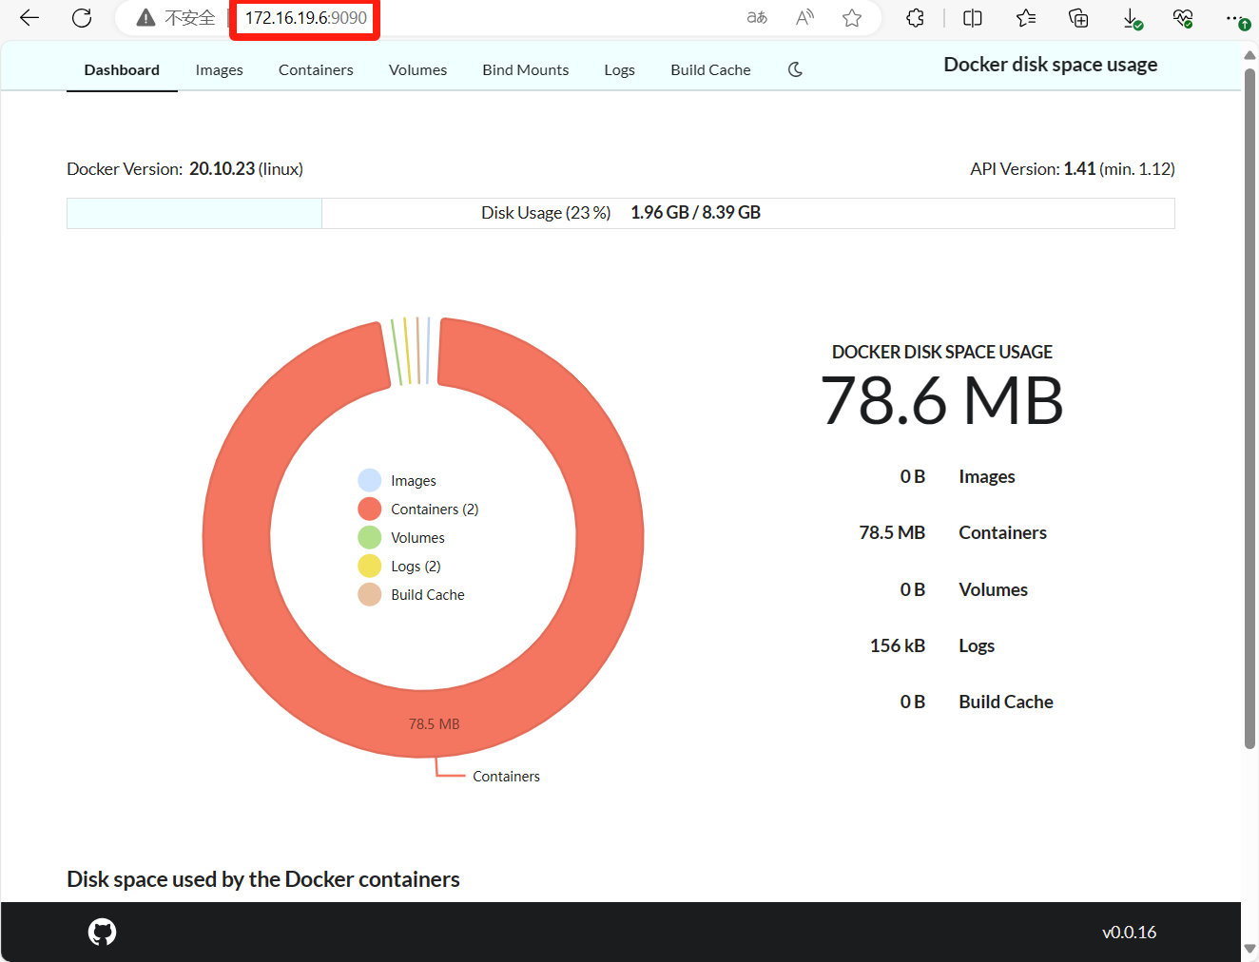Viewport: 1259px width, 962px height.
Task: Open the browser extensions puzzle icon
Action: 915,18
